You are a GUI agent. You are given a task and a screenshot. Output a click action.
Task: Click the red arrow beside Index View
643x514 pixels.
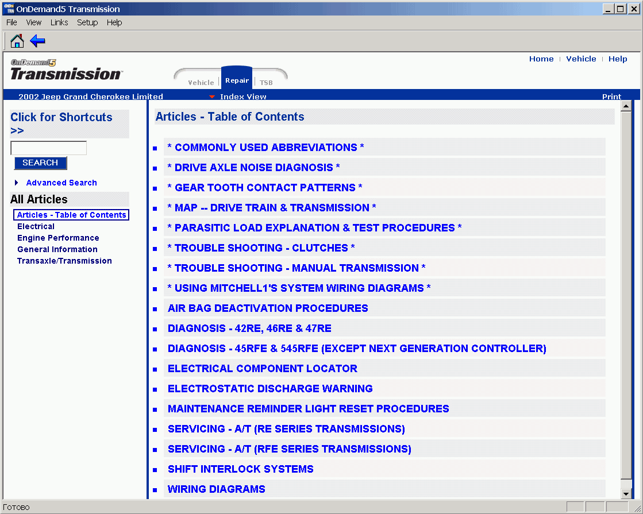click(213, 96)
